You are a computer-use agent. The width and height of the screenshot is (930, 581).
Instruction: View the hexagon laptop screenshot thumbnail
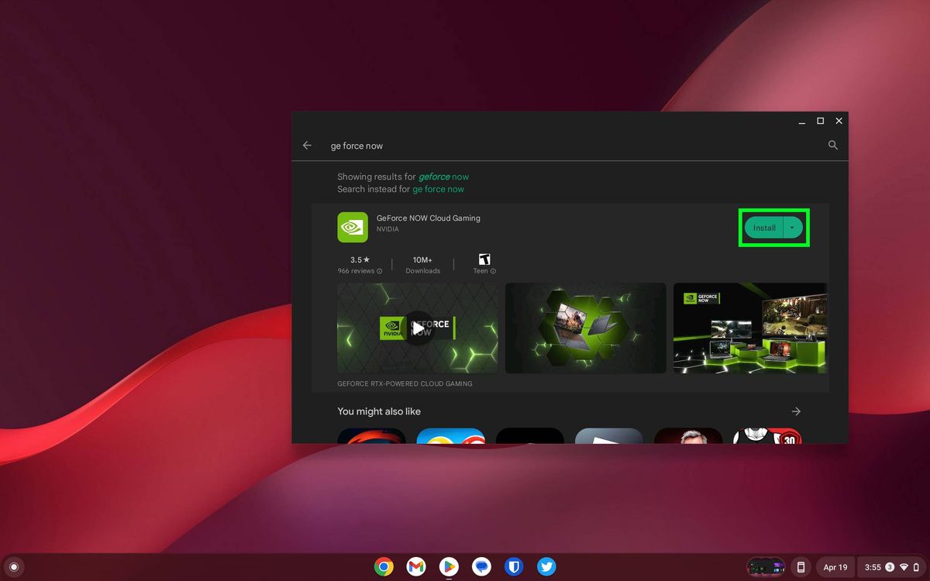[x=585, y=327]
